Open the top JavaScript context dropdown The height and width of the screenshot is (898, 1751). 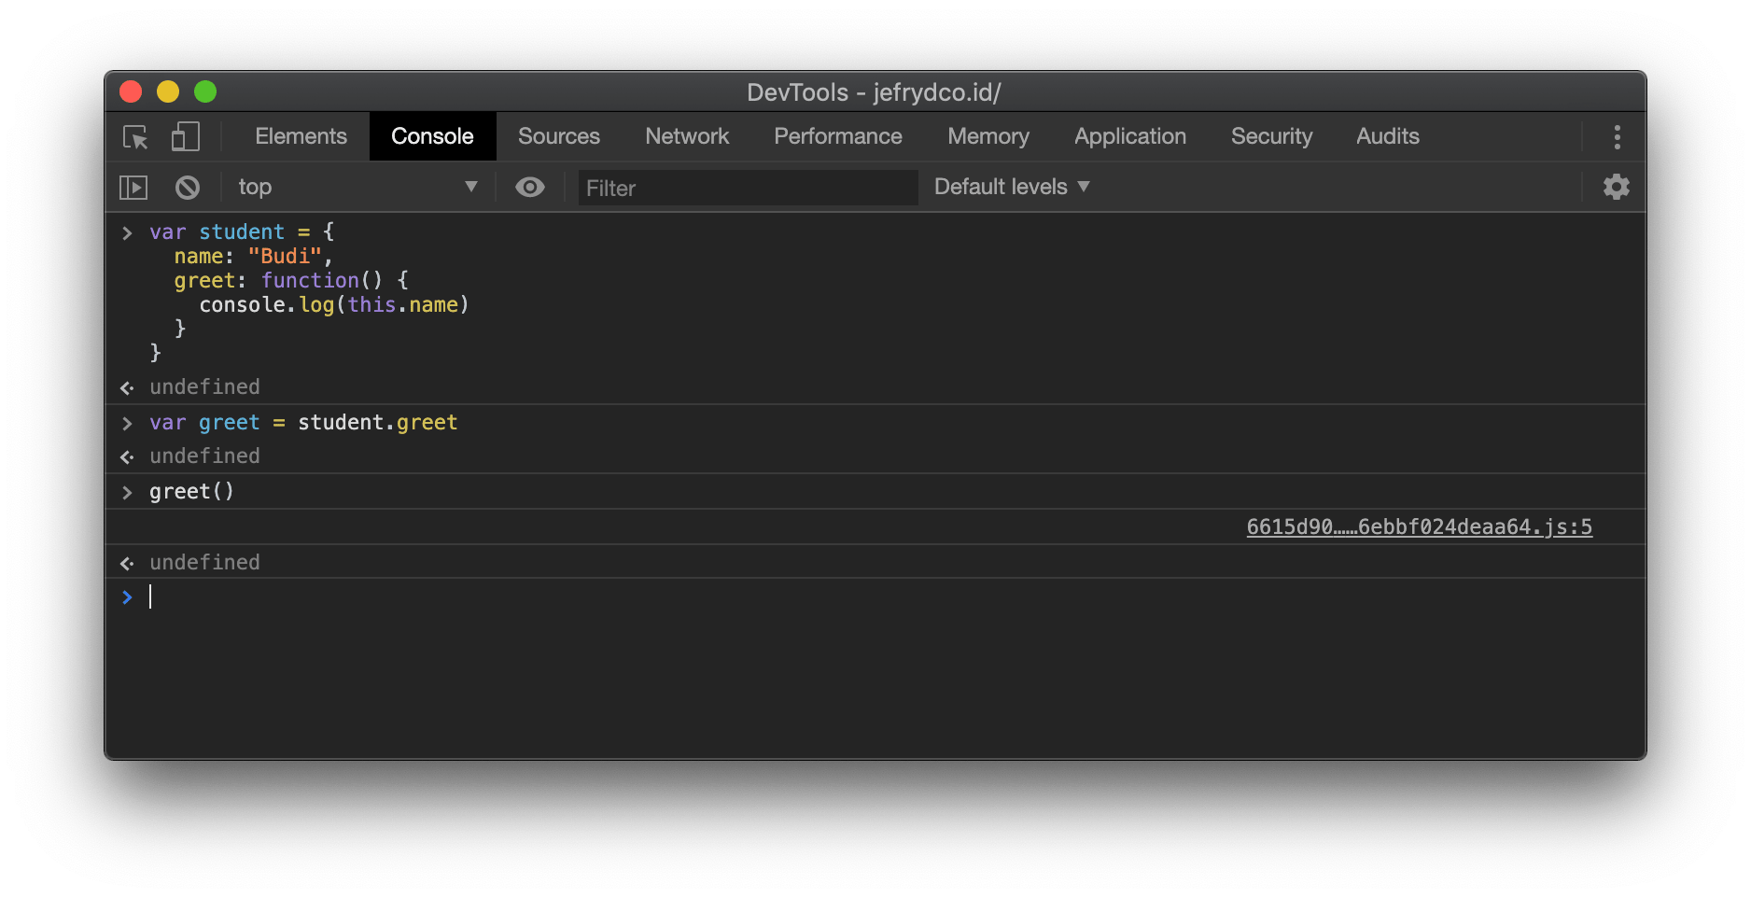pyautogui.click(x=357, y=187)
